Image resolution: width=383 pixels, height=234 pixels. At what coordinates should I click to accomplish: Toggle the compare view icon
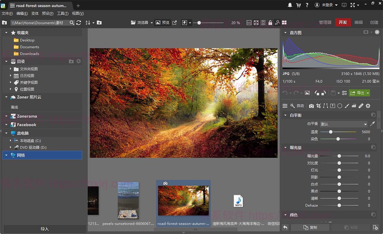(x=263, y=22)
